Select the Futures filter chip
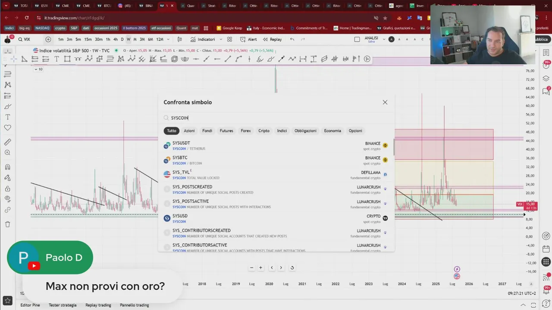This screenshot has height=310, width=552. (x=226, y=131)
